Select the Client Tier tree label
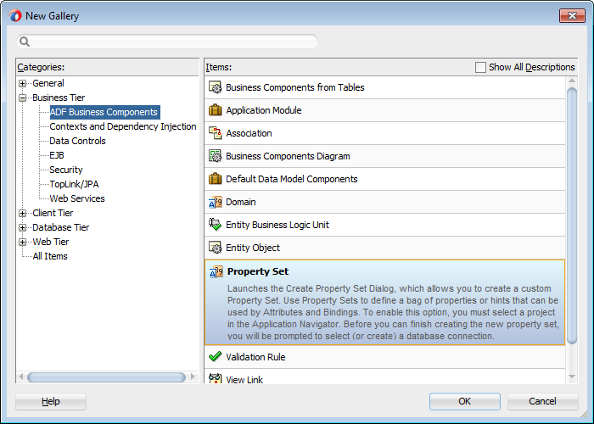The image size is (594, 424). coord(53,213)
